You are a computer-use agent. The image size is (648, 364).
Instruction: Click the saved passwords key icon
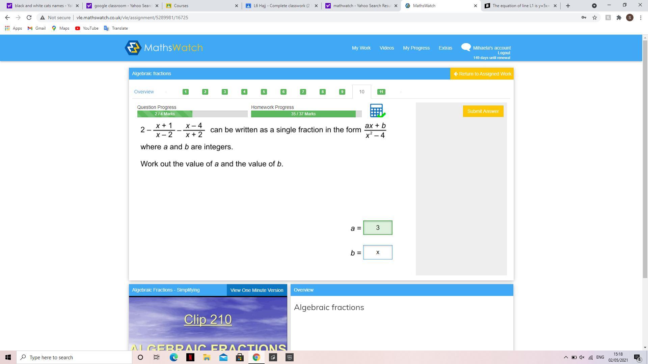point(584,18)
